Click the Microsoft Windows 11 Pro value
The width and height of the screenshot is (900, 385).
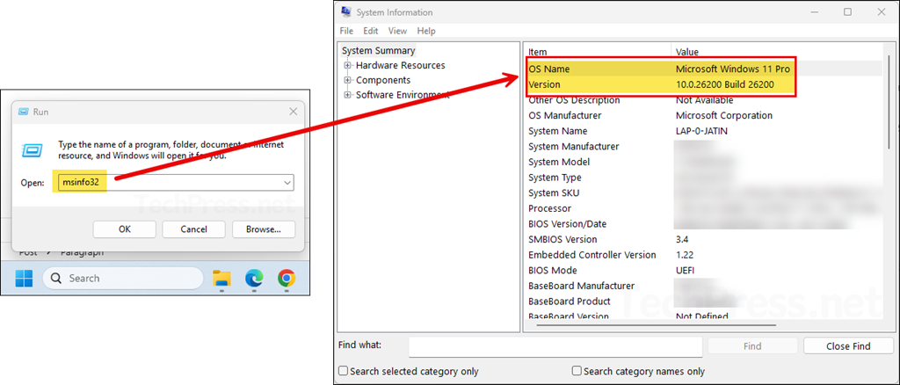coord(732,69)
